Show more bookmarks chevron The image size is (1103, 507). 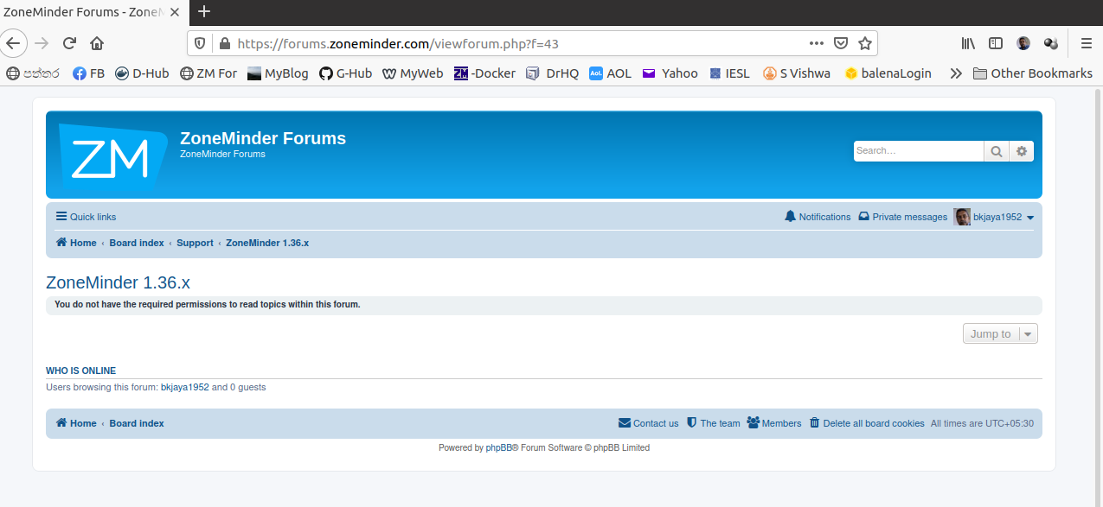point(955,73)
